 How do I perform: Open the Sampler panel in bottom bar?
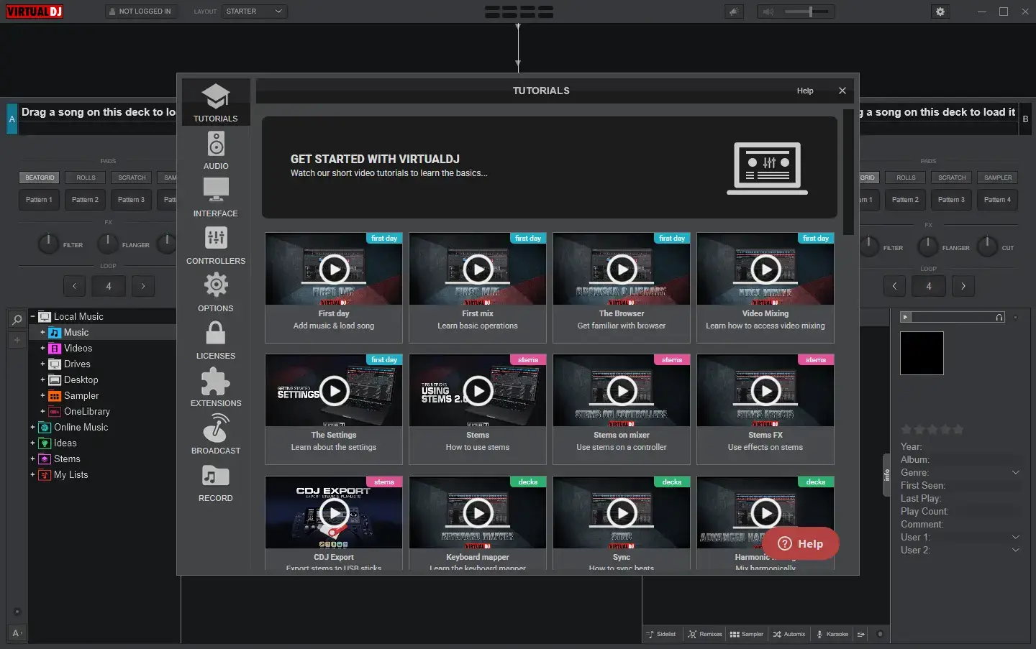coord(747,634)
